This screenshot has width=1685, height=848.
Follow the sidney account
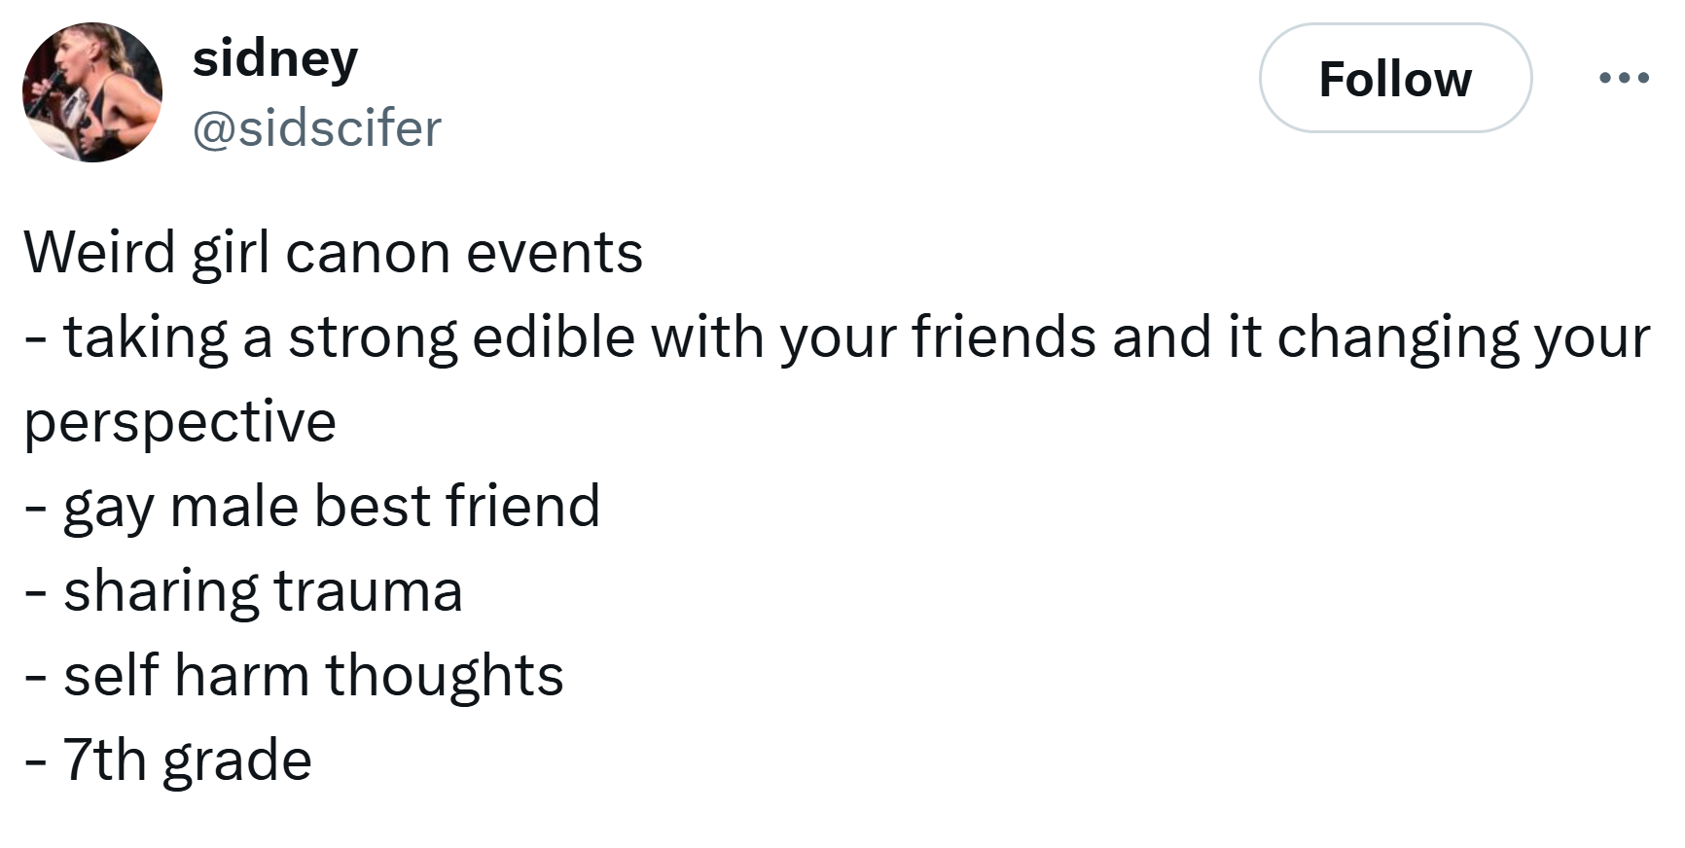click(x=1395, y=78)
